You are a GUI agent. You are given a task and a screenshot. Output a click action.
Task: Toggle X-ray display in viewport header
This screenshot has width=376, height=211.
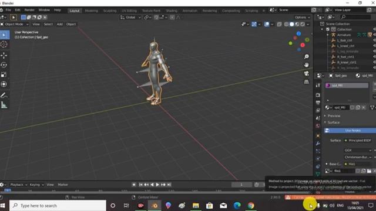(x=280, y=24)
